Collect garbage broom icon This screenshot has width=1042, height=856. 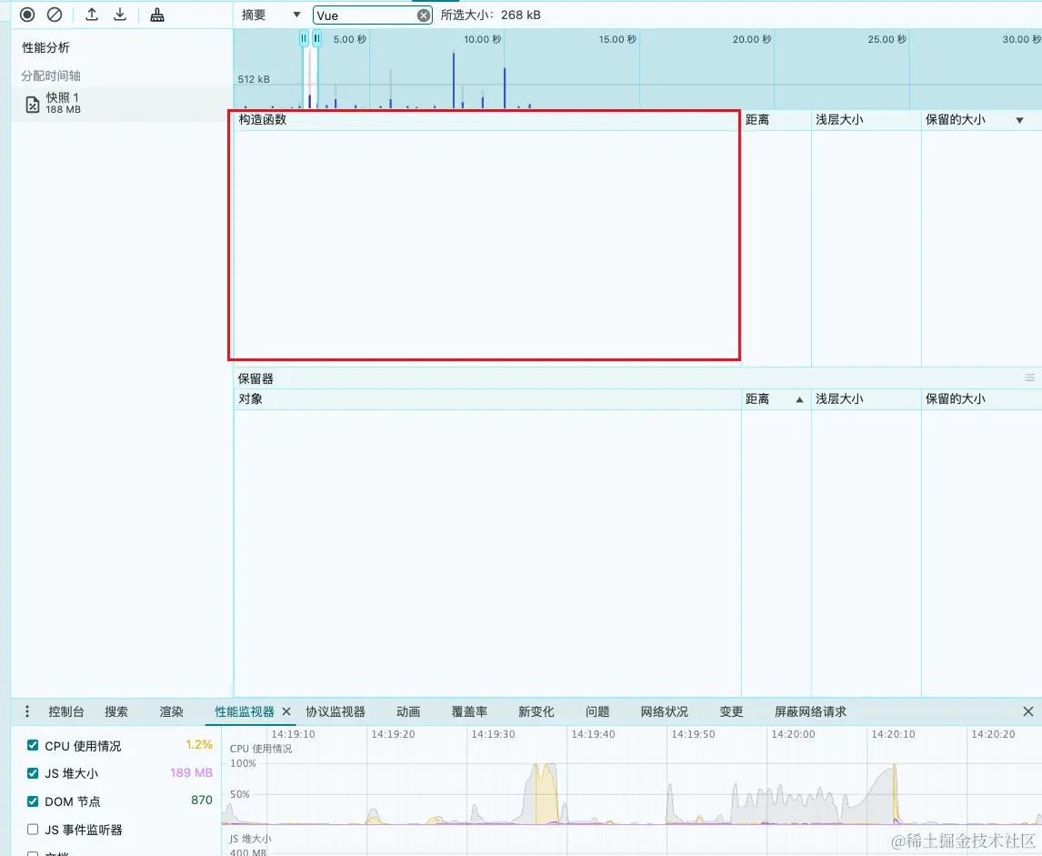click(x=156, y=15)
